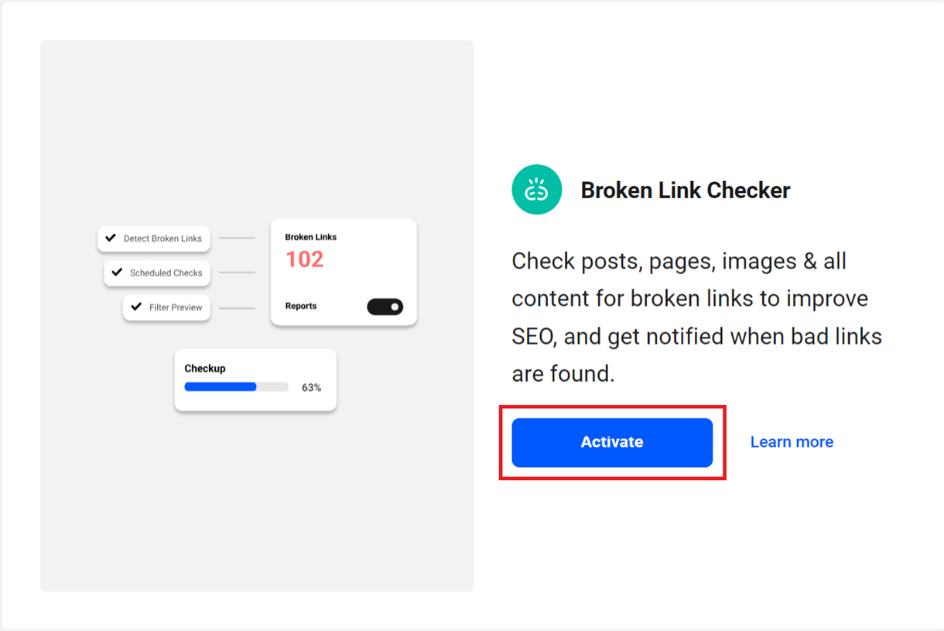
Task: Select the Detect Broken Links pill
Action: (x=154, y=238)
